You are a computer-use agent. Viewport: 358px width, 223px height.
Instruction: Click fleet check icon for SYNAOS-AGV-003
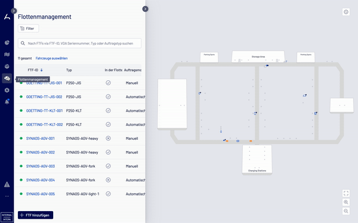(x=108, y=166)
